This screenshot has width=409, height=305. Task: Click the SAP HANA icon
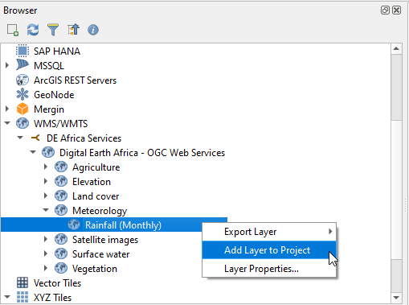(22, 51)
